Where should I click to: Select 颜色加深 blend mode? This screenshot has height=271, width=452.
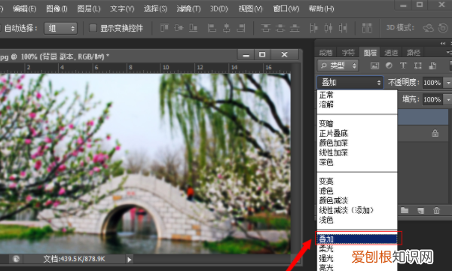click(357, 143)
